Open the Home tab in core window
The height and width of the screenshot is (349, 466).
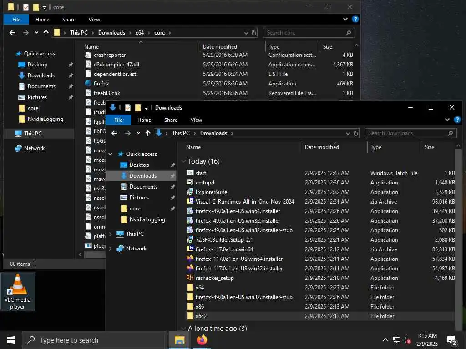point(42,19)
